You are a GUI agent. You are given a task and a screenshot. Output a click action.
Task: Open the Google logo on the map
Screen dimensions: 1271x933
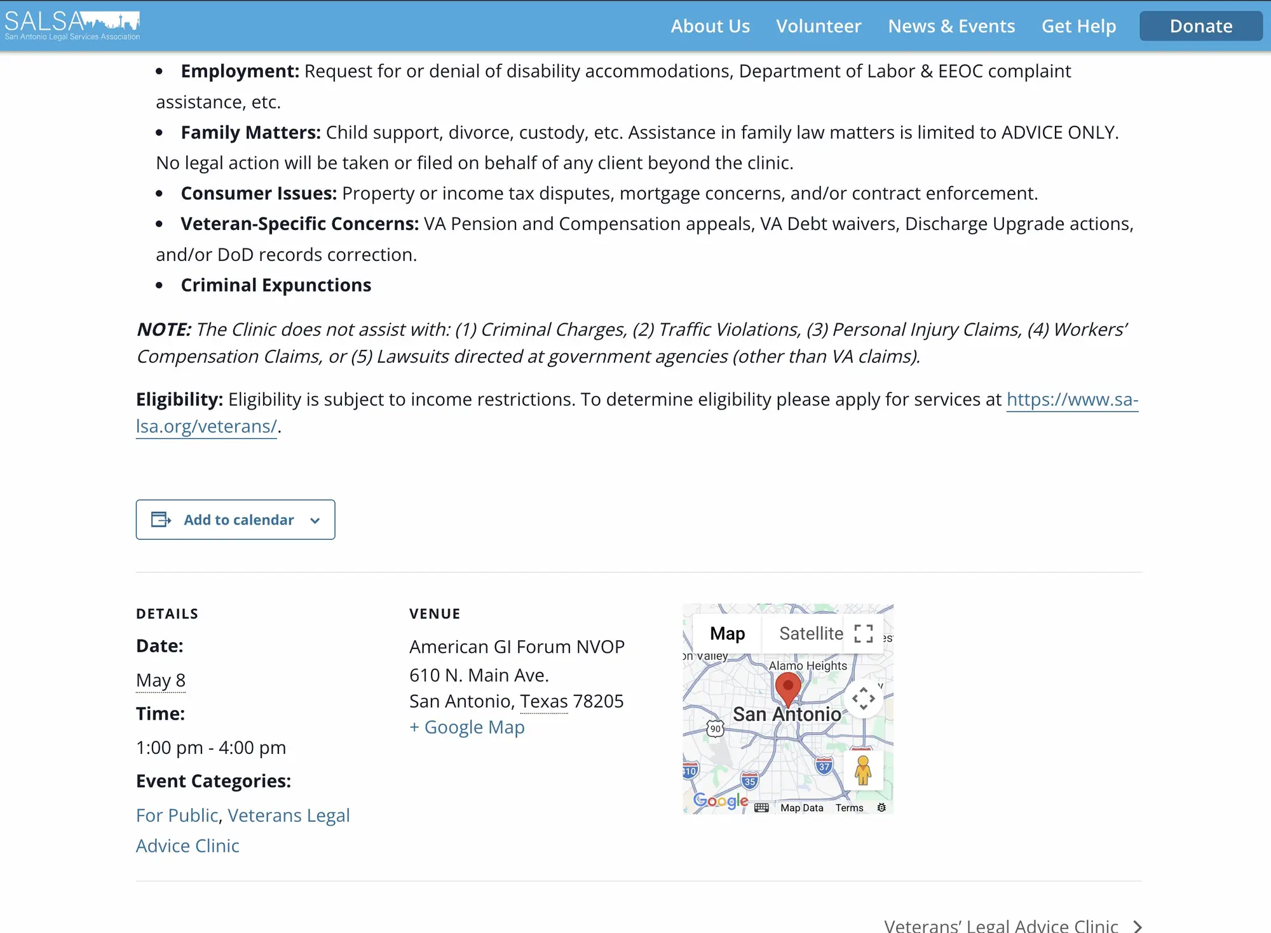(x=721, y=801)
